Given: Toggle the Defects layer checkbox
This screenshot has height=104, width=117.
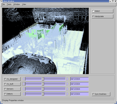Looking at the screenshot, I should pos(5,94).
